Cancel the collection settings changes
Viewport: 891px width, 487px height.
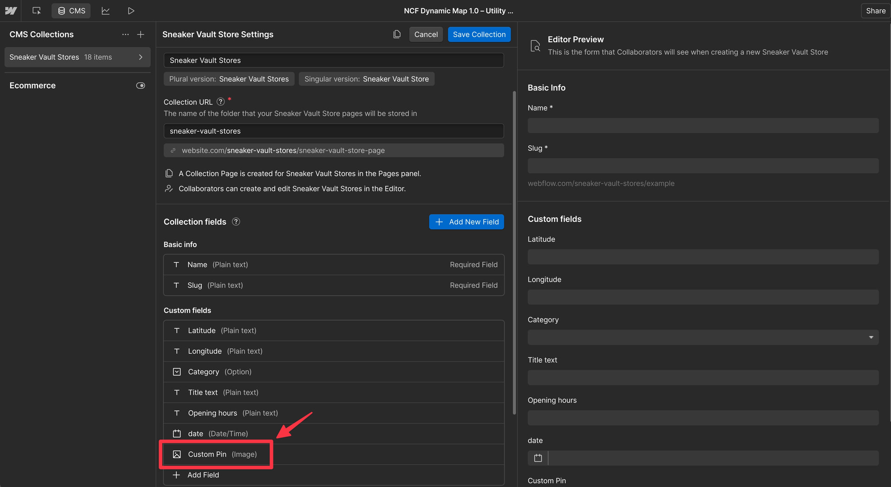coord(426,34)
